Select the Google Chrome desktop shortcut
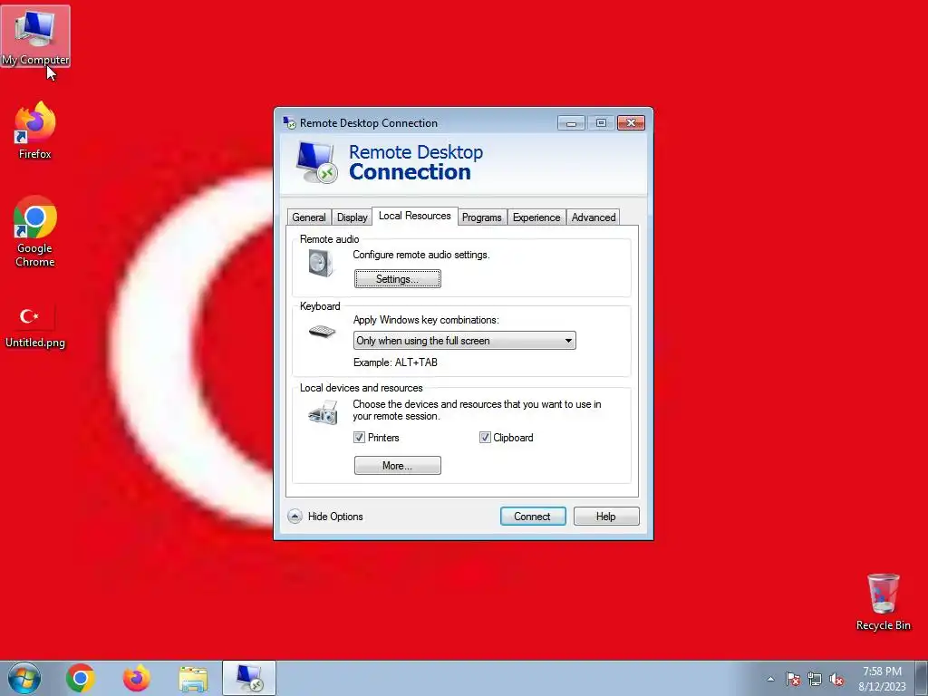The height and width of the screenshot is (696, 928). (x=35, y=231)
